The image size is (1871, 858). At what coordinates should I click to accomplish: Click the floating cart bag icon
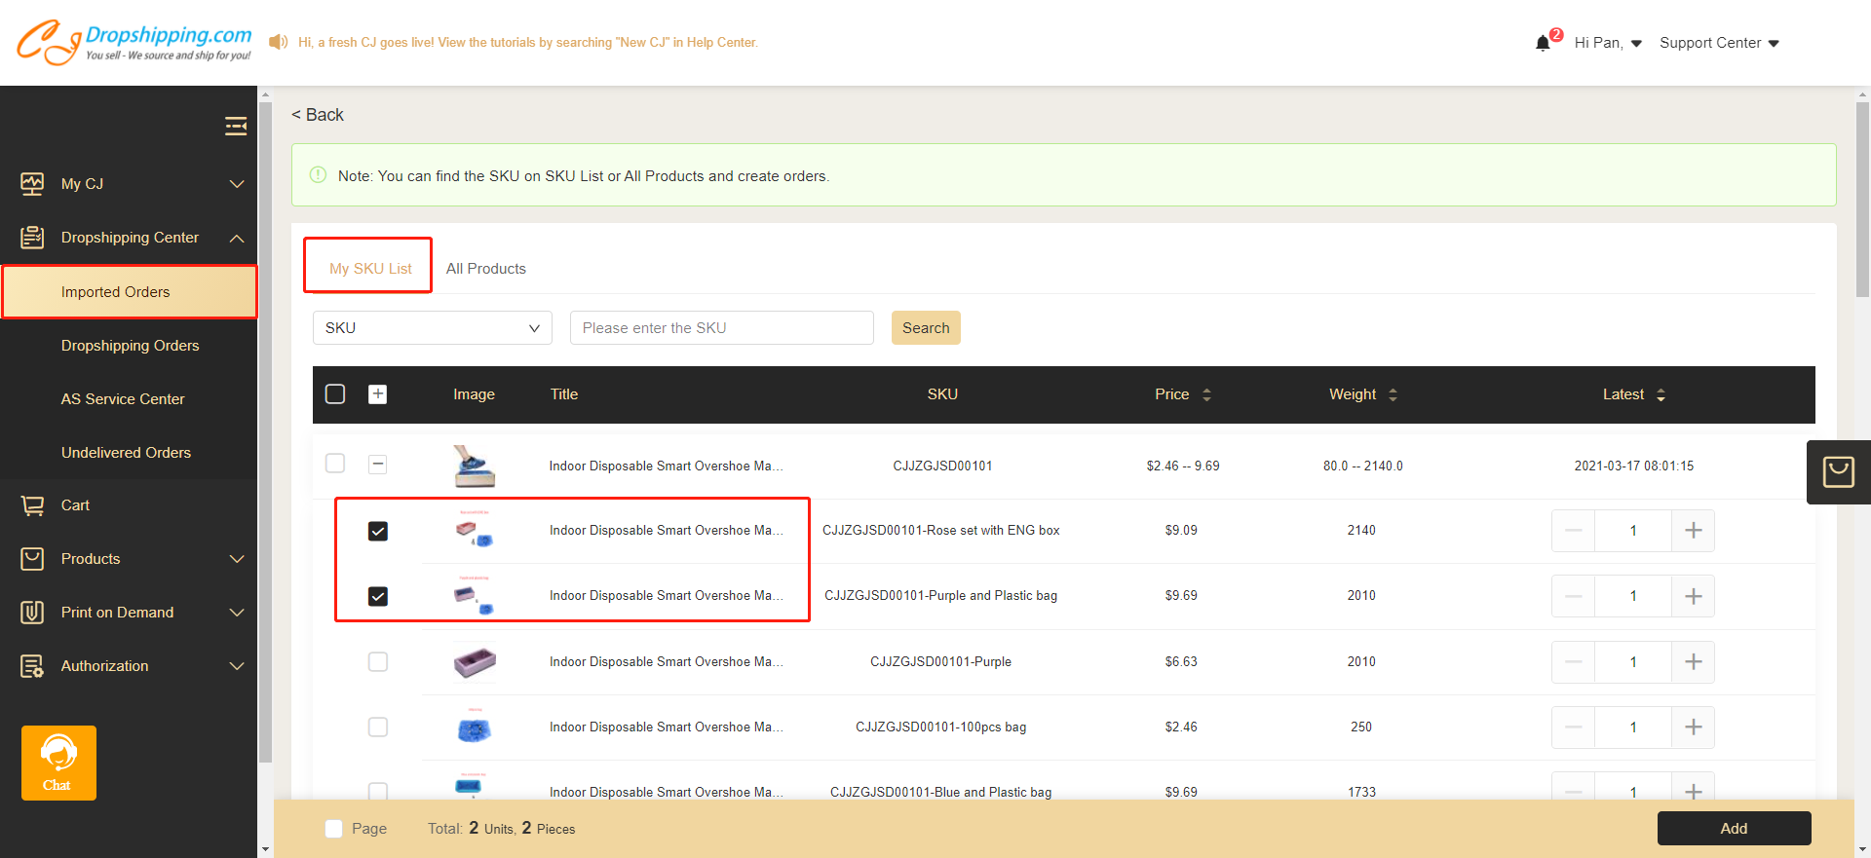coord(1838,472)
